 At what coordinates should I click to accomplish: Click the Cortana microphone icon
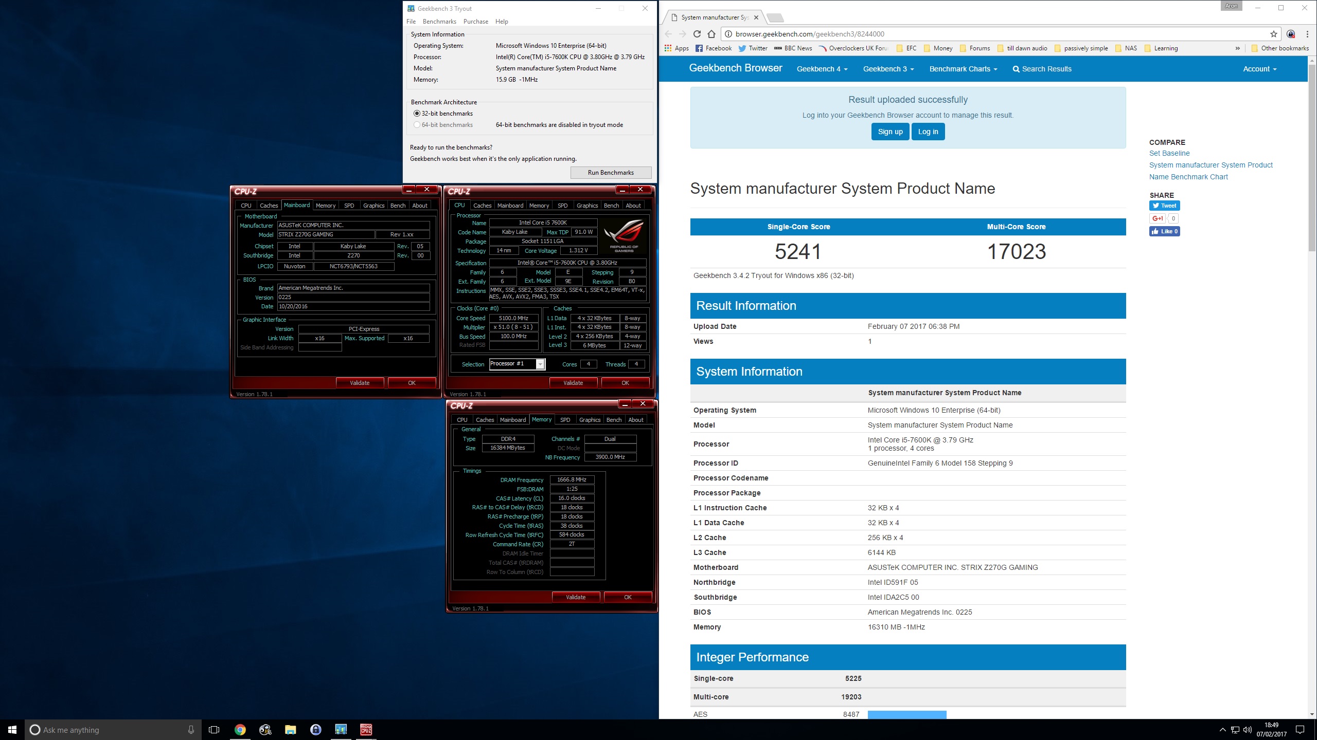coord(191,730)
